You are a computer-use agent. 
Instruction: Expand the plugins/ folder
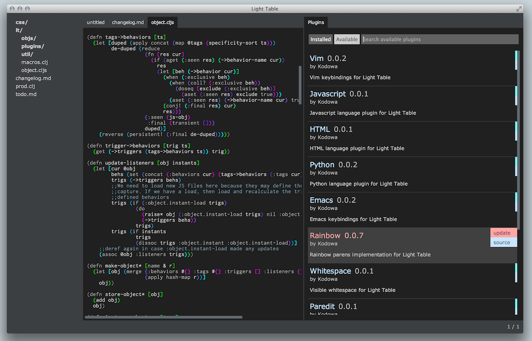pos(33,46)
